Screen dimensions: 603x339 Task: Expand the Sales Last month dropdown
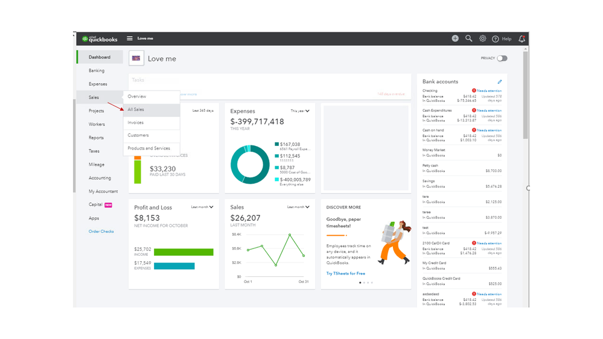(x=298, y=207)
